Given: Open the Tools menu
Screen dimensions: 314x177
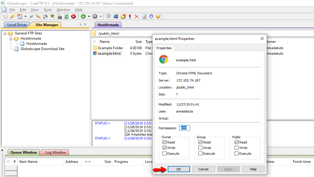Looking at the screenshot, I should click(48, 10).
